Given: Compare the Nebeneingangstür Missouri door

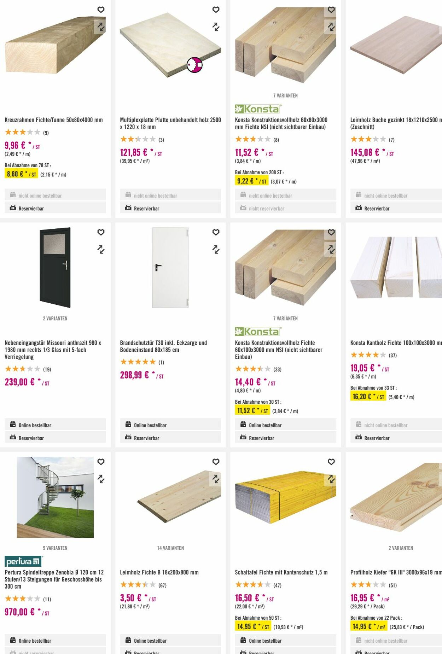Looking at the screenshot, I should pos(101,250).
